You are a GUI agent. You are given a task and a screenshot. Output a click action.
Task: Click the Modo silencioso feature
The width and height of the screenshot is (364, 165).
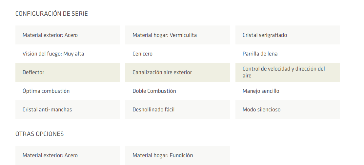point(288,109)
